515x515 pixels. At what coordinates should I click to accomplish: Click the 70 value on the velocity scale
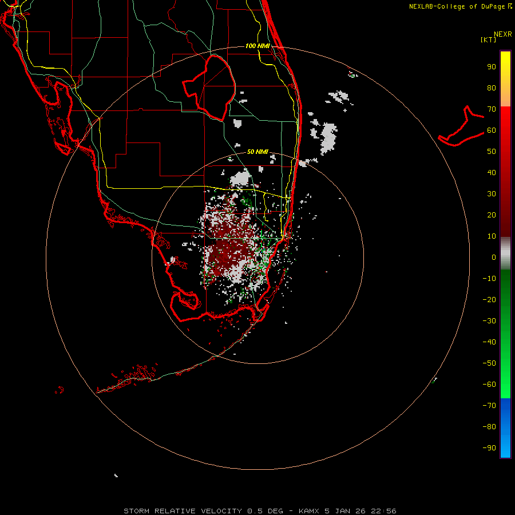point(492,109)
